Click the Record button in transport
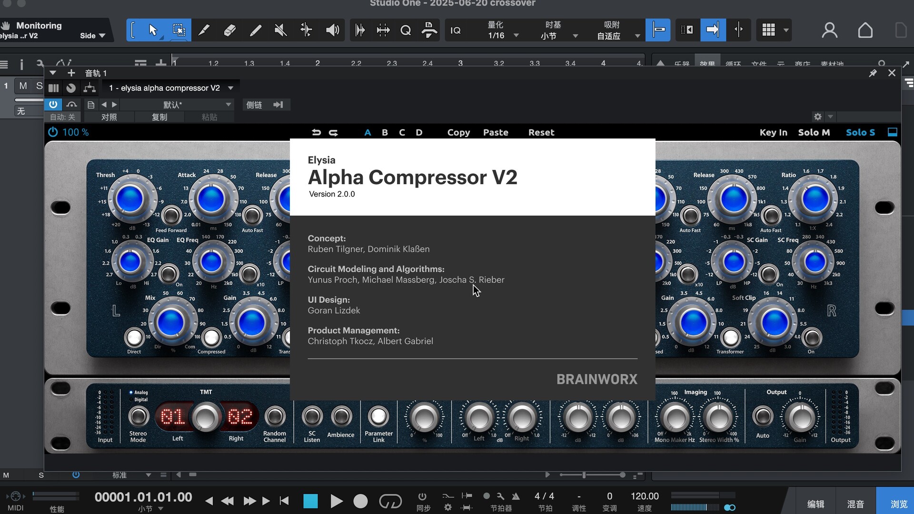 click(360, 501)
